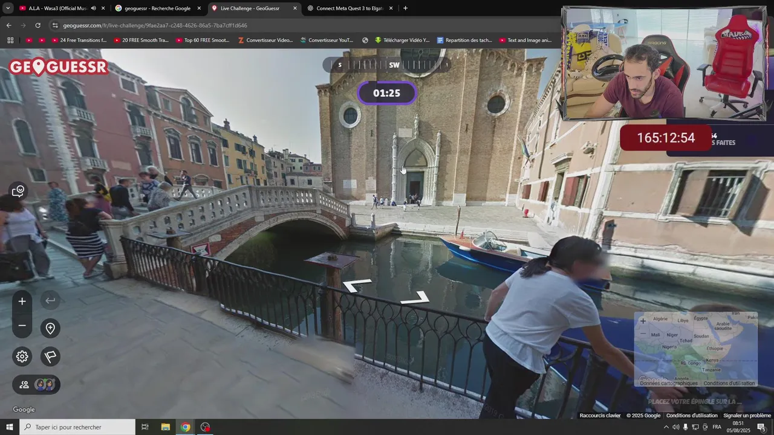Open the notification center icon
The width and height of the screenshot is (774, 435).
tap(761, 427)
